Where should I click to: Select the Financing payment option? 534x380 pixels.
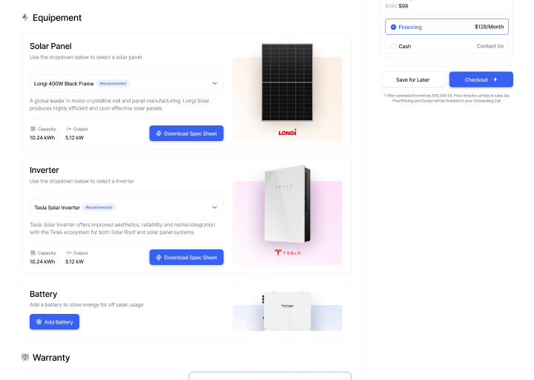pos(446,27)
